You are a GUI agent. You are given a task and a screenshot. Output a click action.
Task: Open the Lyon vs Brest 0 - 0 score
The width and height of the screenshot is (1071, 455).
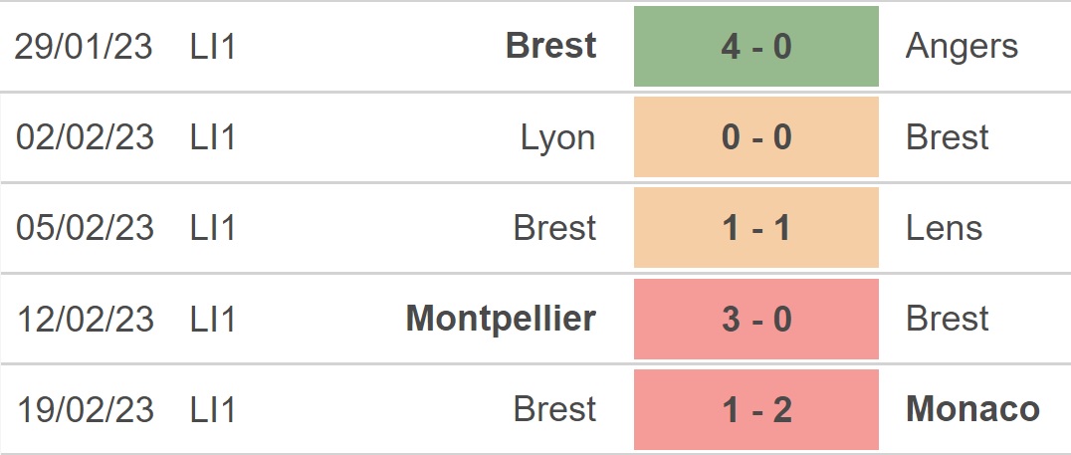[756, 137]
